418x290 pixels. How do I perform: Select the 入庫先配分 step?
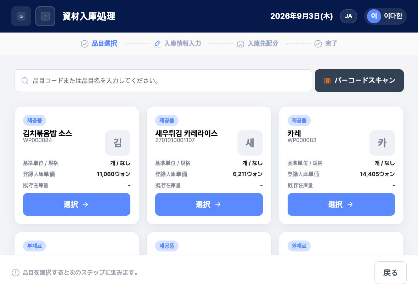click(258, 43)
